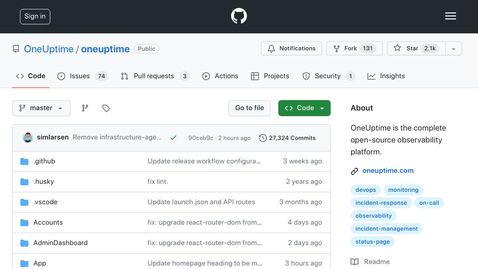View the Insights tab
The height and width of the screenshot is (269, 478).
coord(386,76)
